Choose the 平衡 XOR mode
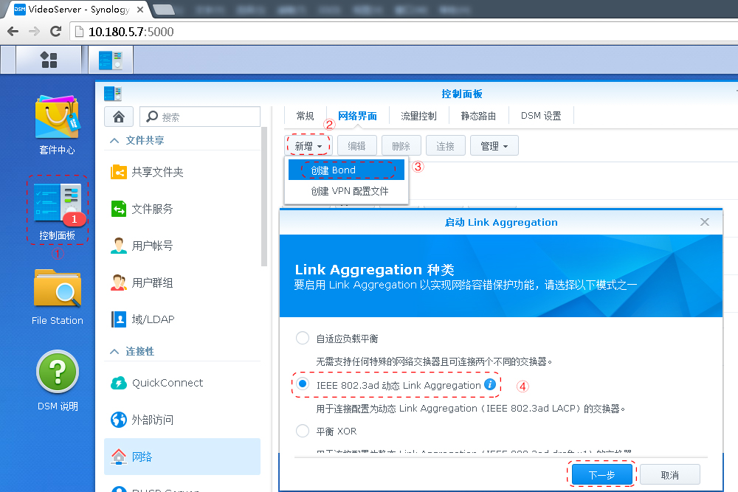Image resolution: width=738 pixels, height=492 pixels. click(x=303, y=431)
